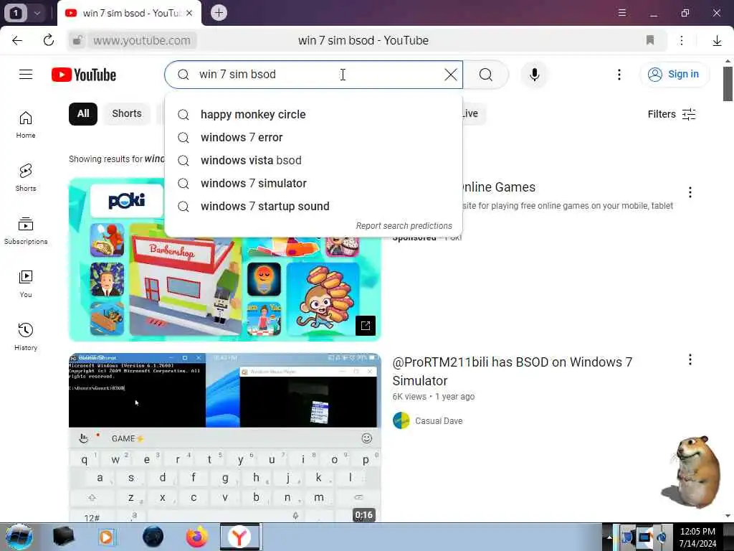This screenshot has width=734, height=551.
Task: Open the black folder taskbar icon
Action: click(x=63, y=537)
